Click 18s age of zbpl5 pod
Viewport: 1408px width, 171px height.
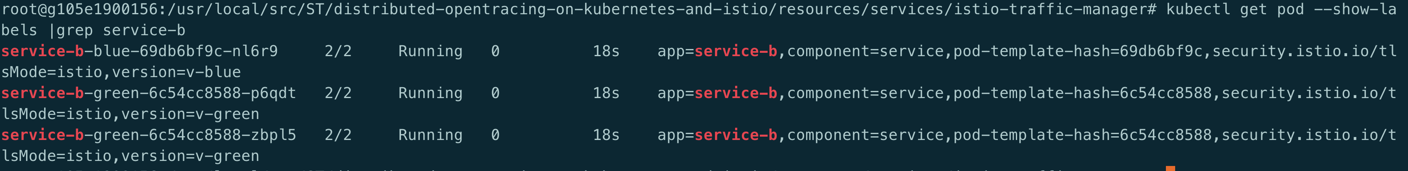(x=607, y=135)
